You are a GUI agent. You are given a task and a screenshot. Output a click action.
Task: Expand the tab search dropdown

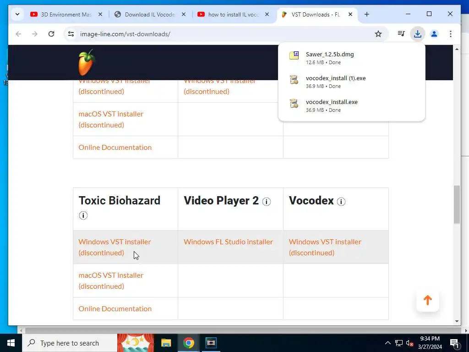[x=17, y=14]
